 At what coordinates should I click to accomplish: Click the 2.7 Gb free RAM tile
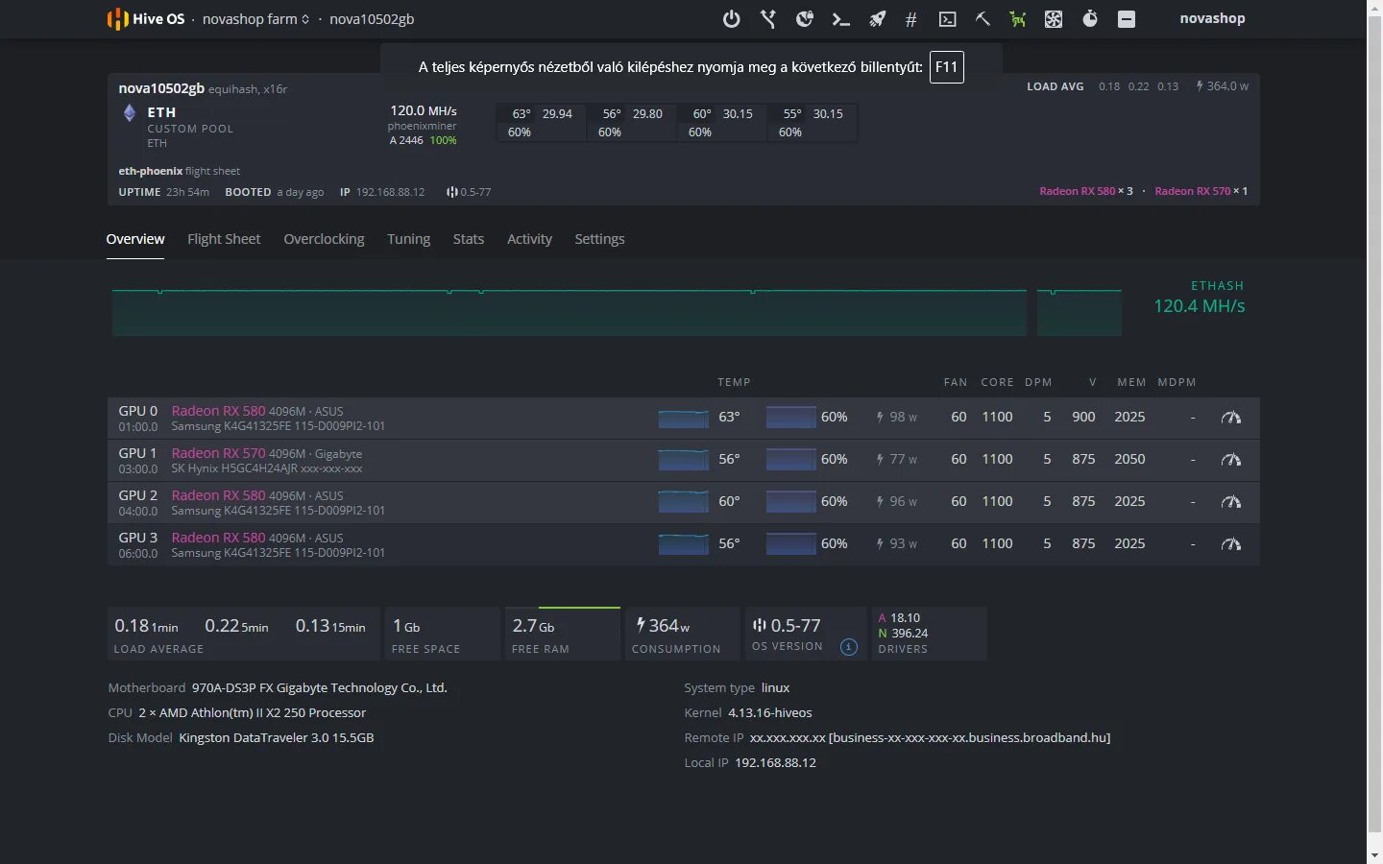point(562,634)
